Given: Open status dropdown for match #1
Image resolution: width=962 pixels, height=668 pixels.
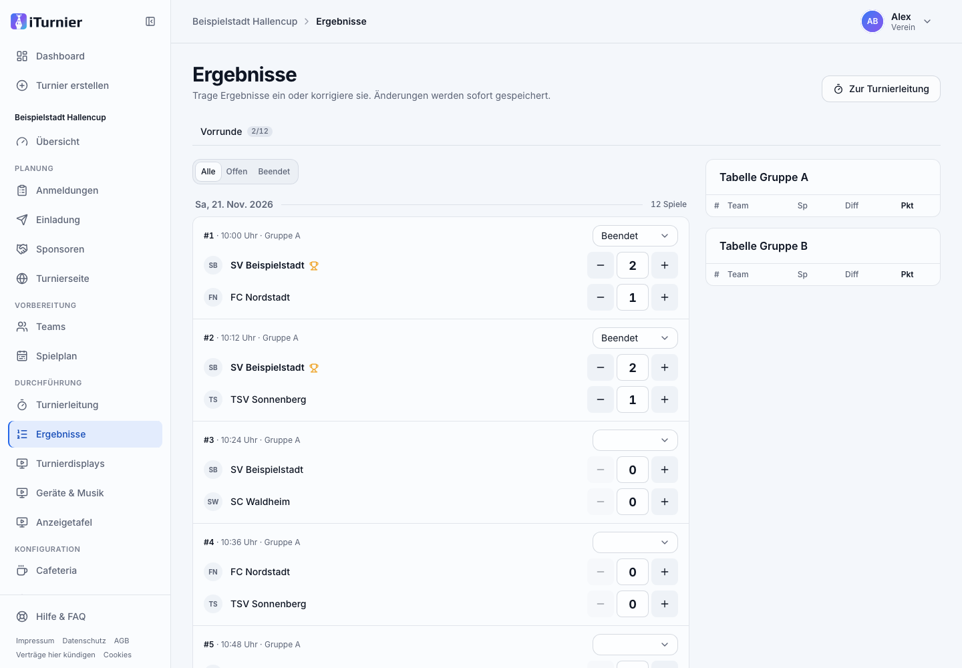Looking at the screenshot, I should tap(635, 236).
